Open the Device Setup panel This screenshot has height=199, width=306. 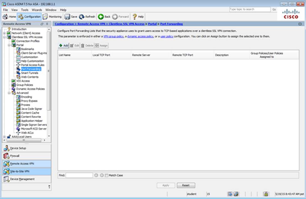point(18,148)
